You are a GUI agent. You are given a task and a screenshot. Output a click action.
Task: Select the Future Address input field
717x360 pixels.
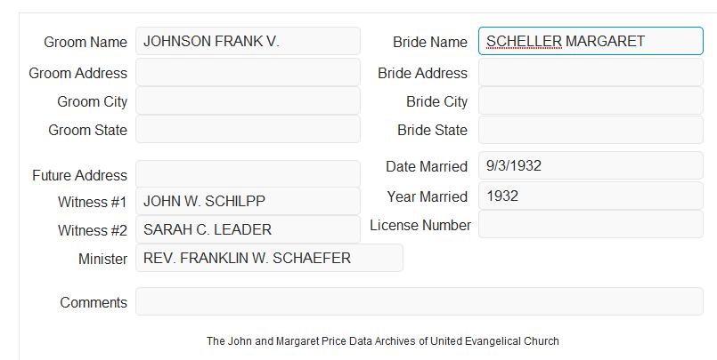click(248, 174)
